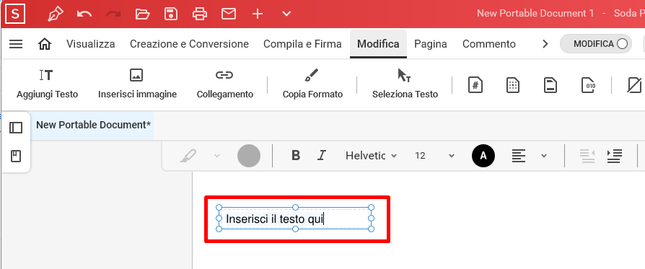Send by email using the envelope icon

(x=229, y=14)
